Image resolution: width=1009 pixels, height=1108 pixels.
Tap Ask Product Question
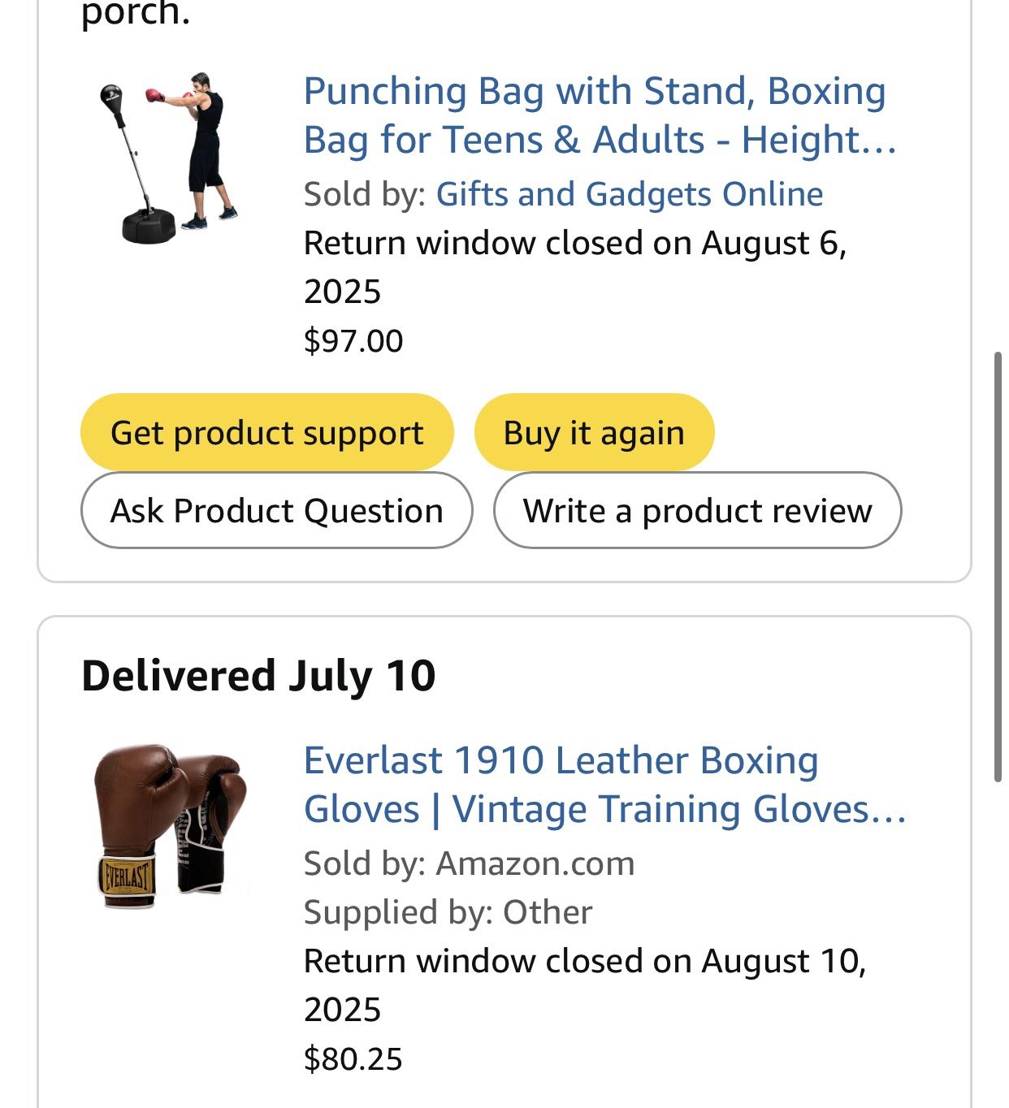pos(276,510)
